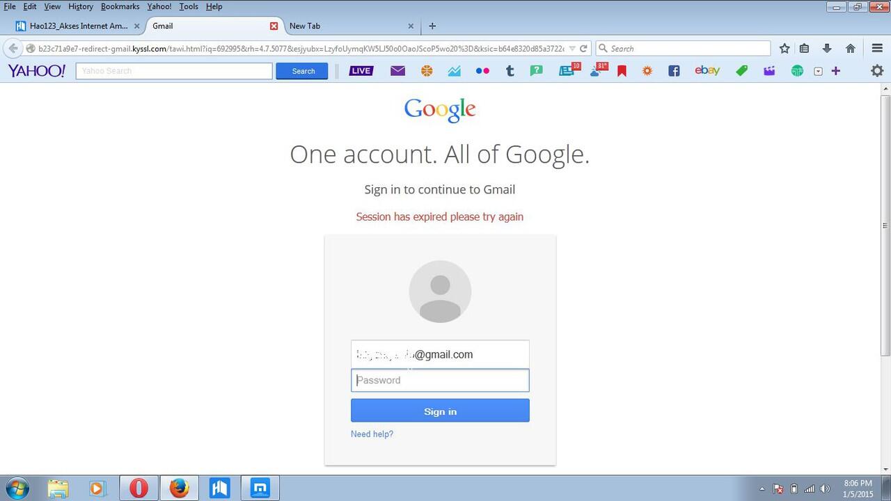Switch to Firefox in the taskbar
The width and height of the screenshot is (891, 501).
pos(179,488)
